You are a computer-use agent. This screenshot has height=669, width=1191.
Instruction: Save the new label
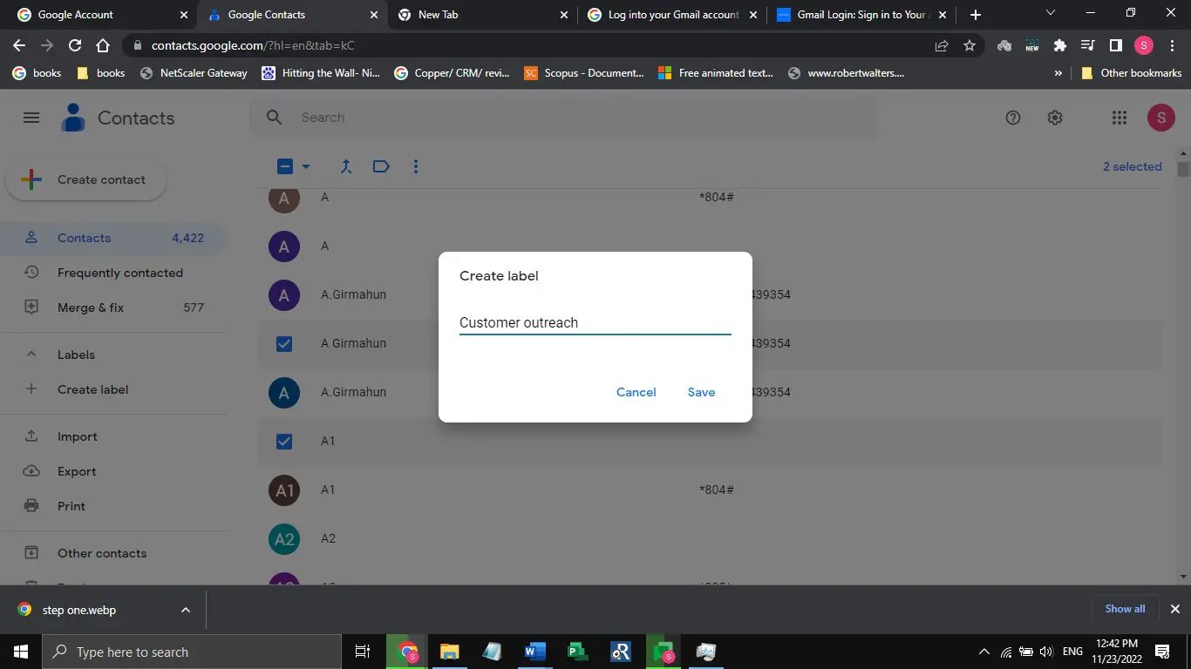(x=701, y=392)
